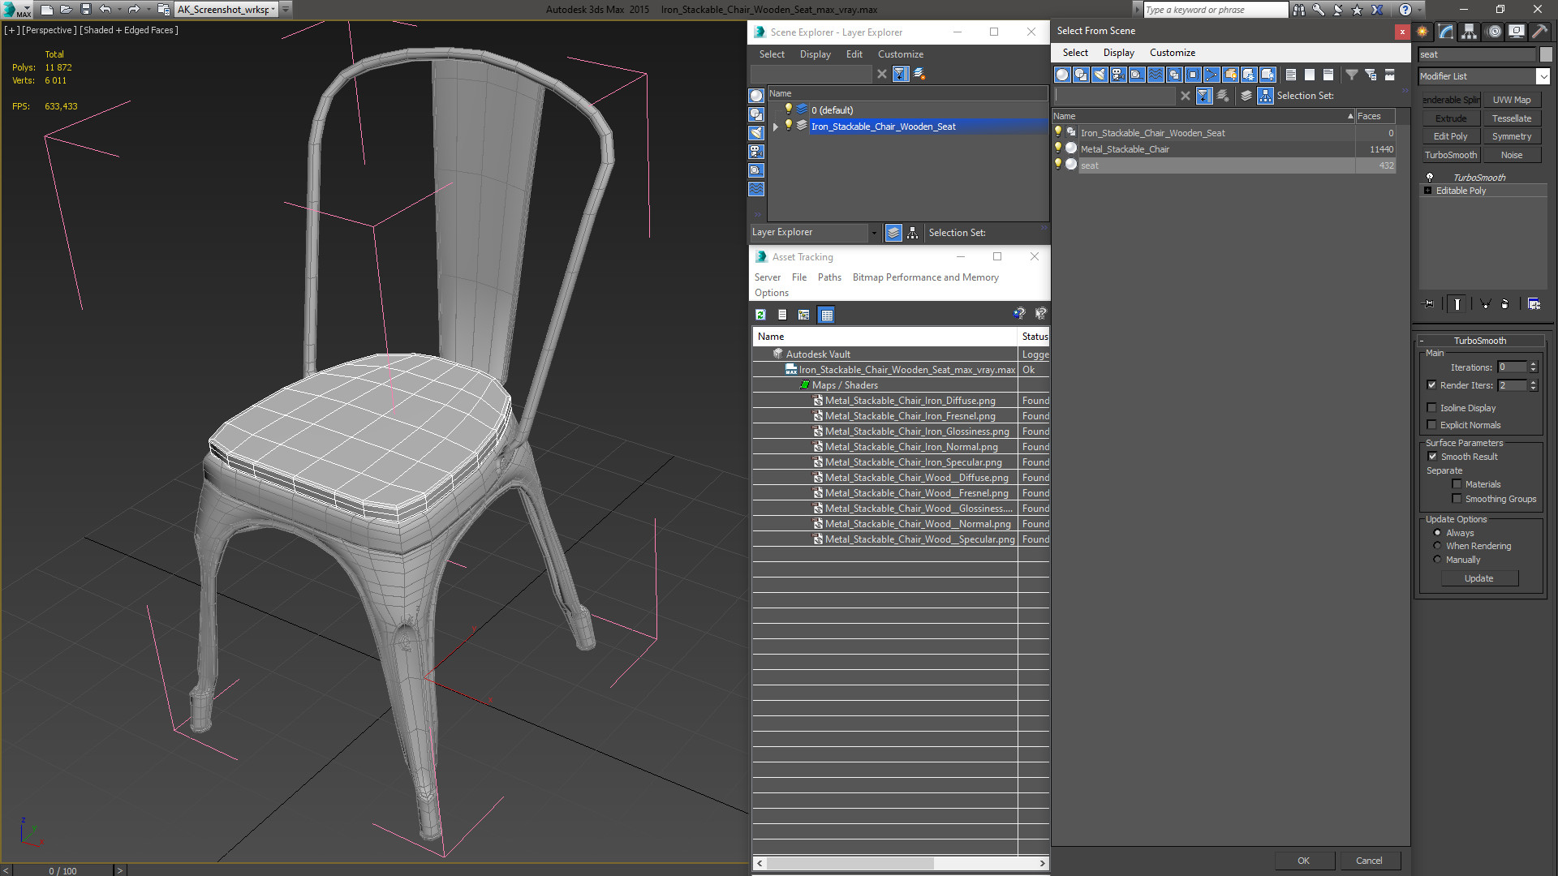Collapse the TurboSmooth rollout header
The width and height of the screenshot is (1558, 876).
(1480, 341)
